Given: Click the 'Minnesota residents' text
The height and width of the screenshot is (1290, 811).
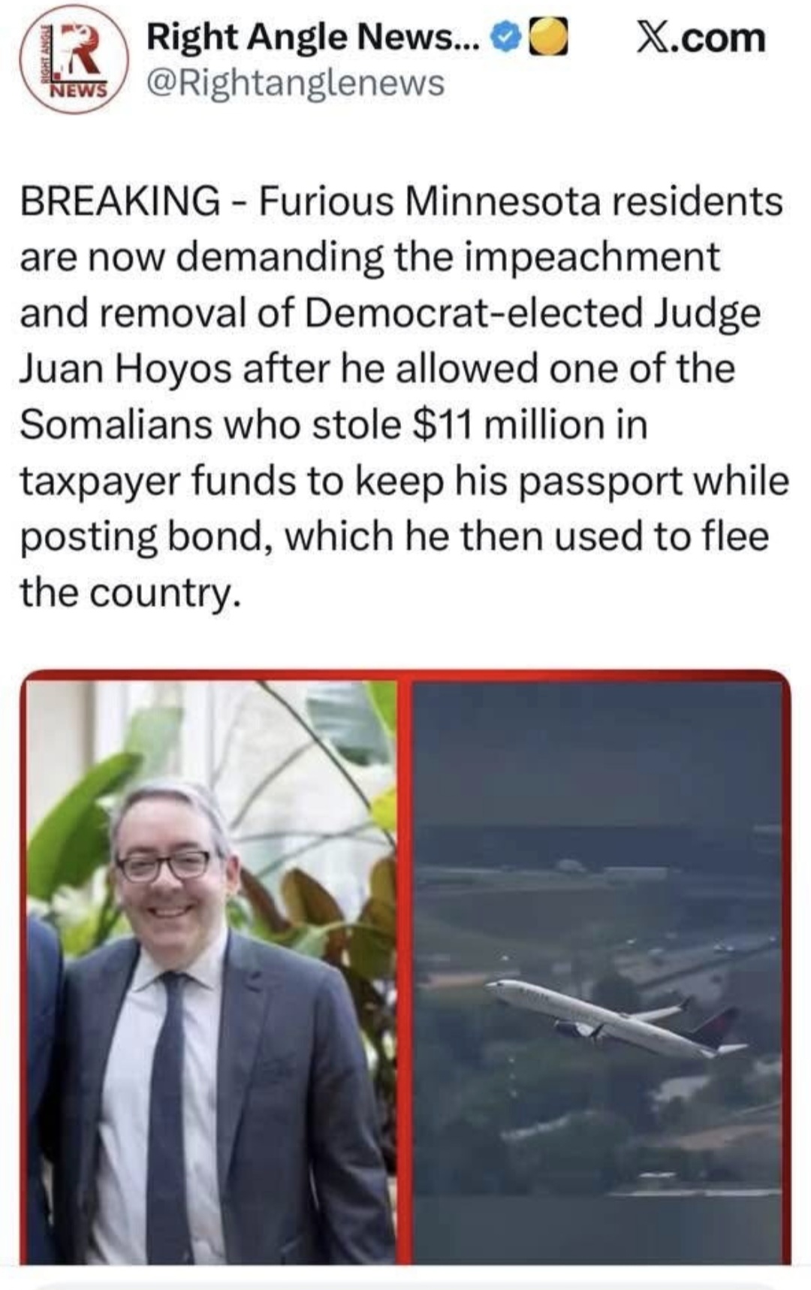Looking at the screenshot, I should point(595,201).
